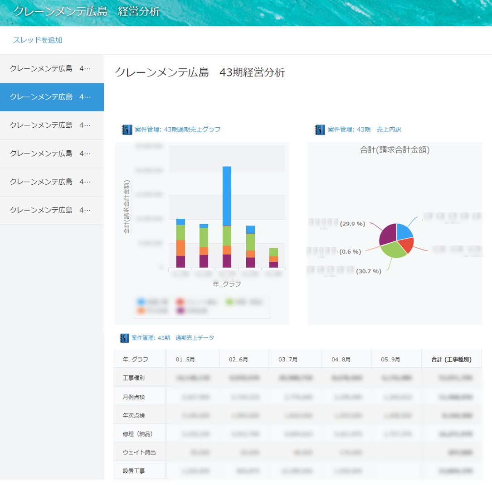Select the first thread in the sidebar list

(52, 69)
